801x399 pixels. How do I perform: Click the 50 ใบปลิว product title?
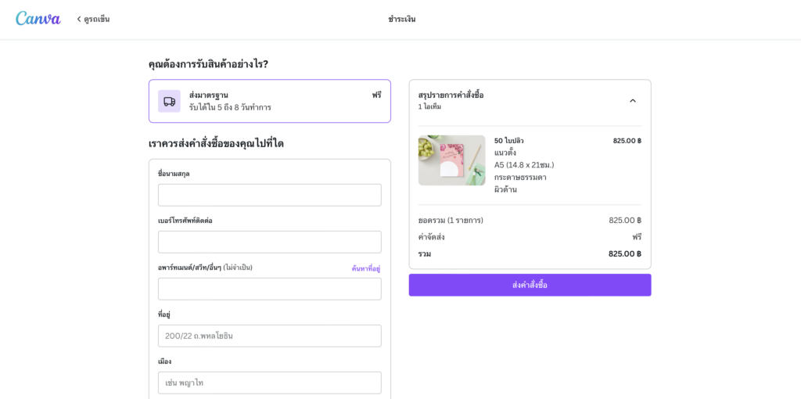coord(508,141)
